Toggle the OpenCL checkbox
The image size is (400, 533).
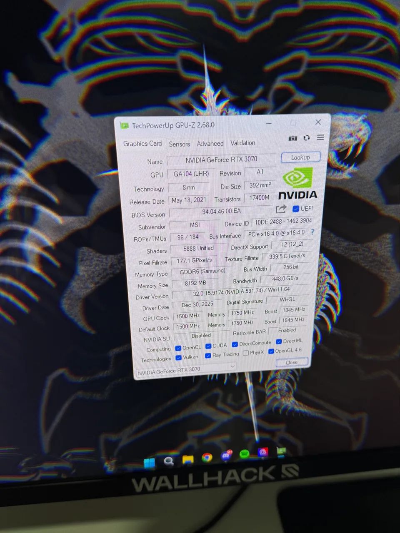(178, 348)
